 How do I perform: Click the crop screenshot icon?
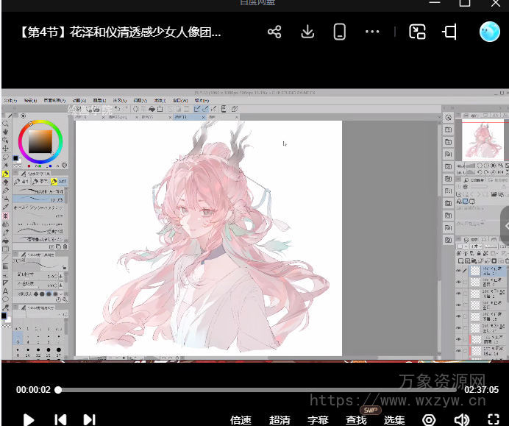coord(450,32)
